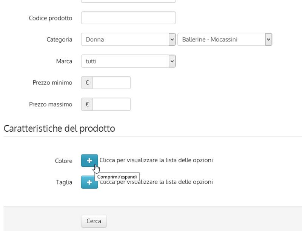
Task: Expand the Colore options with plus icon
Action: click(89, 160)
